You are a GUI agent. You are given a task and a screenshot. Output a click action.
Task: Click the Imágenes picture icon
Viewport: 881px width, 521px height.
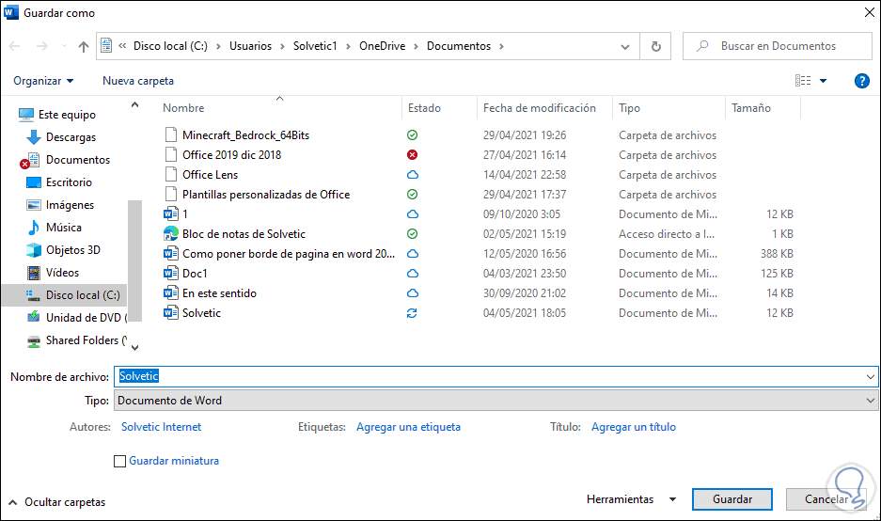tap(34, 205)
